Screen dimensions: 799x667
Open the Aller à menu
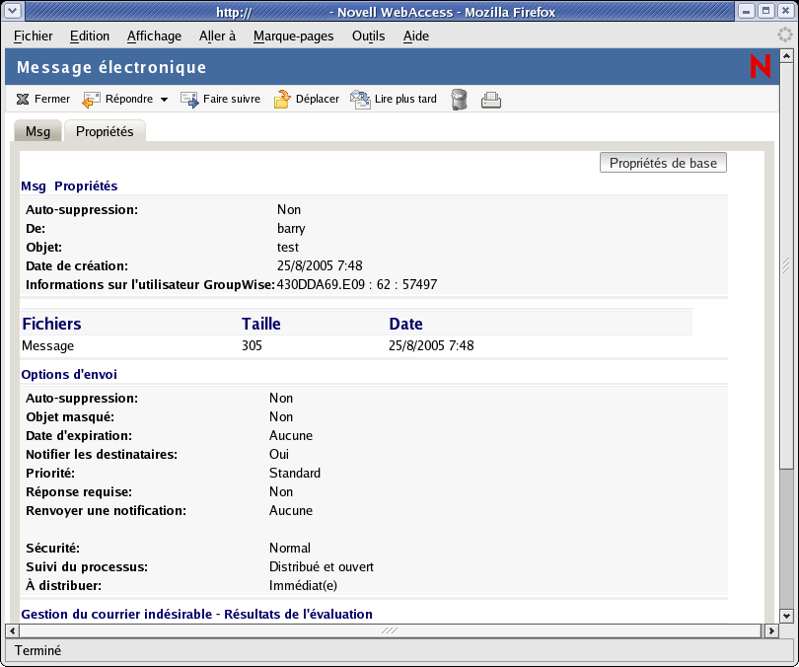[217, 36]
